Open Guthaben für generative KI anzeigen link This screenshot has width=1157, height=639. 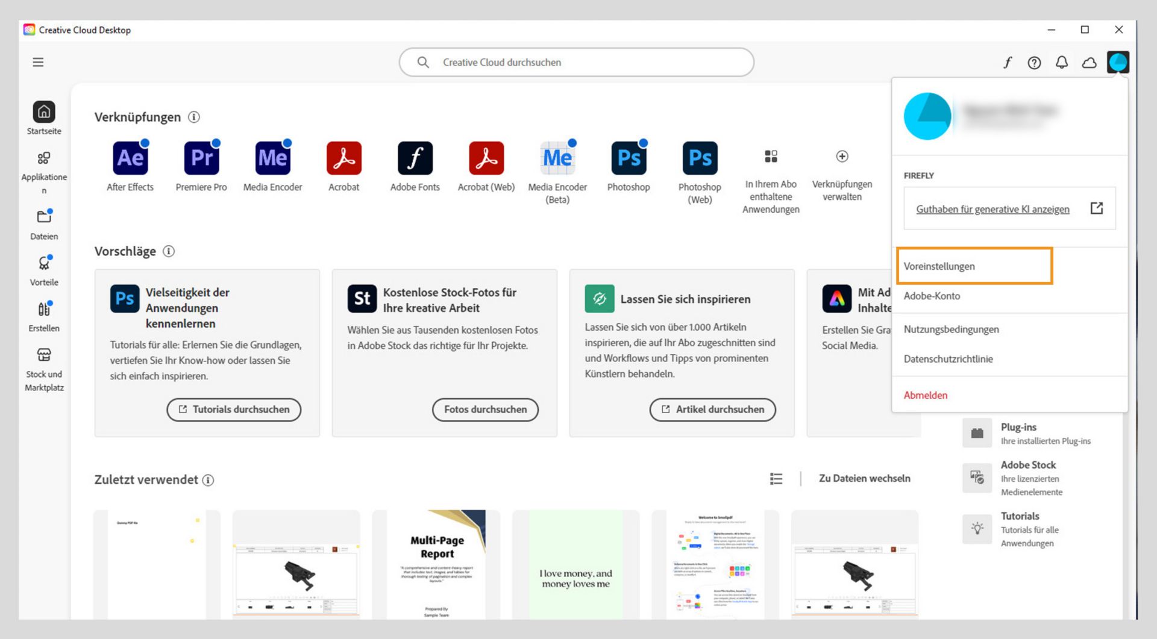point(992,209)
